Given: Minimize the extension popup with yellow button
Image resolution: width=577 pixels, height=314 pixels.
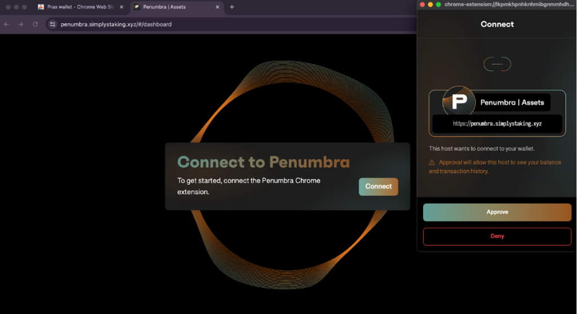Looking at the screenshot, I should point(430,5).
